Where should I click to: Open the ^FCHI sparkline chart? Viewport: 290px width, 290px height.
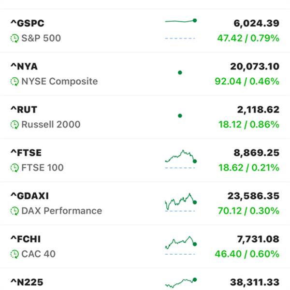point(181,246)
